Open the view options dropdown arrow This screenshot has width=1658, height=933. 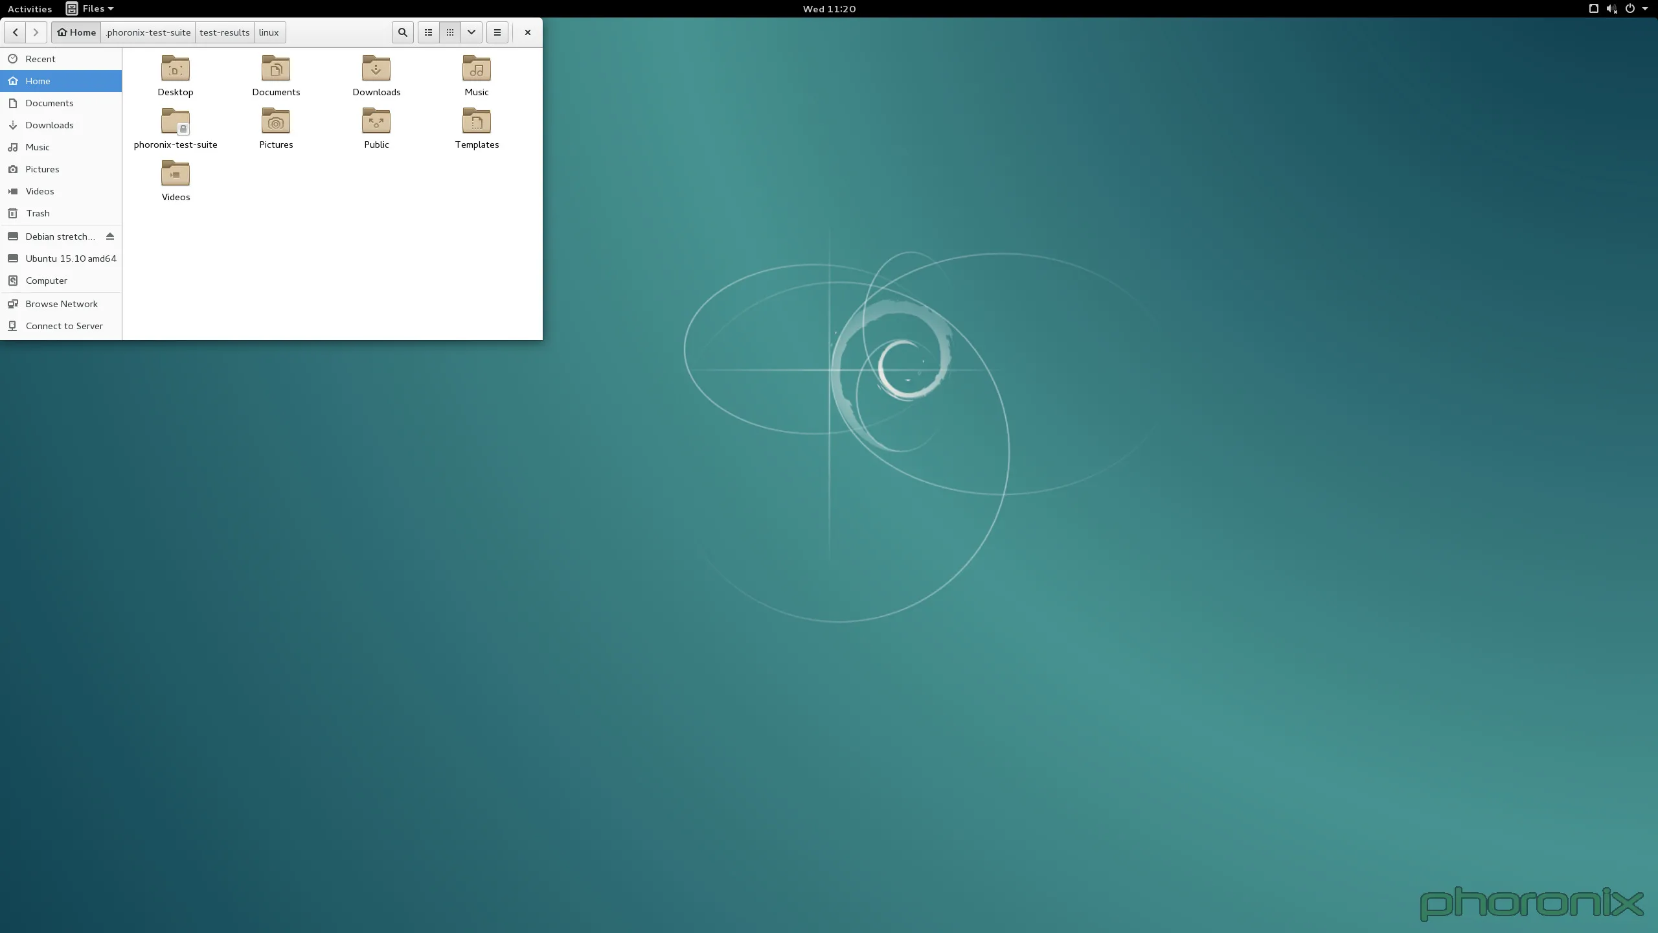471,32
